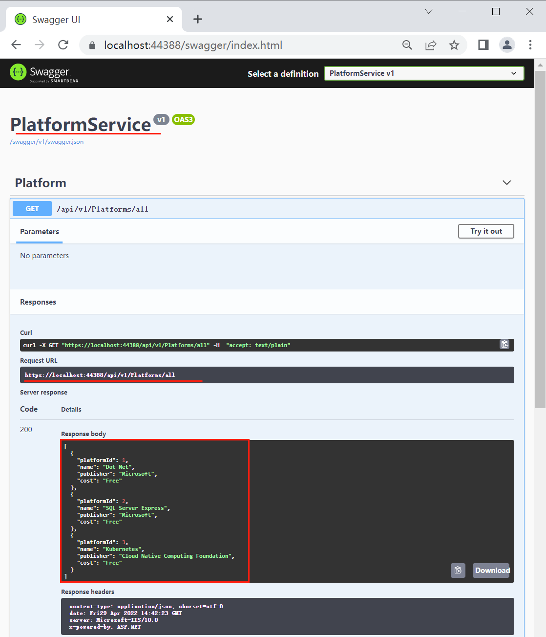This screenshot has height=637, width=546.
Task: Open the PlatformService v1 definition dropdown
Action: point(424,73)
